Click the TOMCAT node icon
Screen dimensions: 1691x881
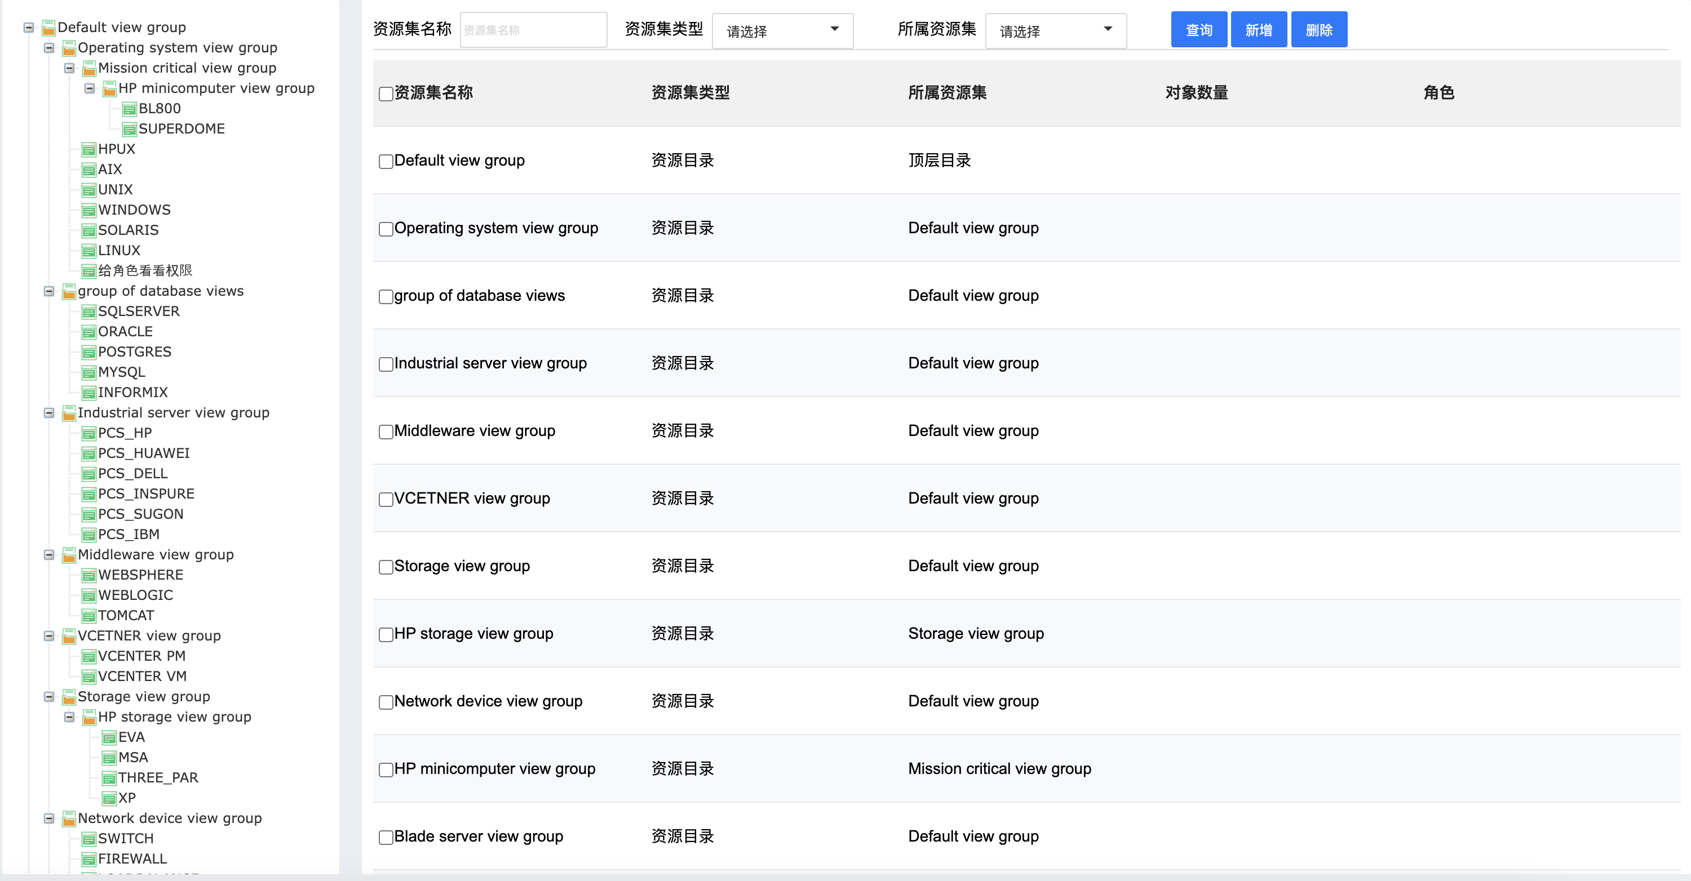[89, 617]
